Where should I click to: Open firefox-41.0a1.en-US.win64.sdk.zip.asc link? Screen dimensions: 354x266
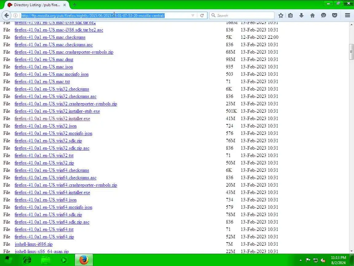coord(52,222)
